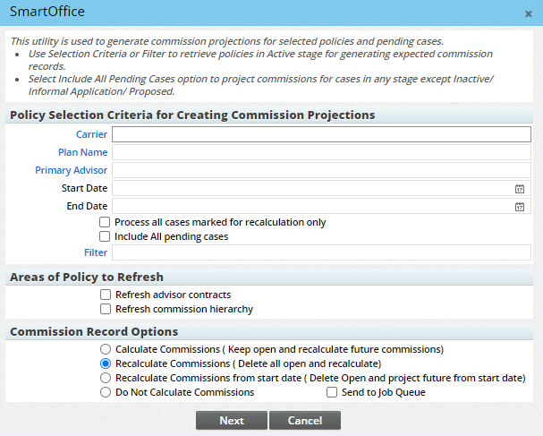Click the Next button
The width and height of the screenshot is (543, 436).
tap(232, 421)
